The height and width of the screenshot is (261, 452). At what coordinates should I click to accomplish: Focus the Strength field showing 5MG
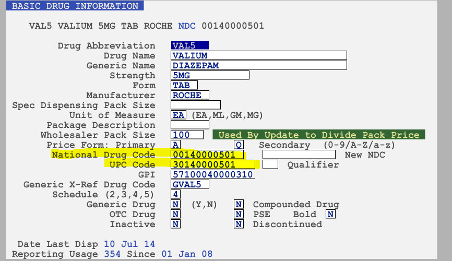tap(210, 75)
